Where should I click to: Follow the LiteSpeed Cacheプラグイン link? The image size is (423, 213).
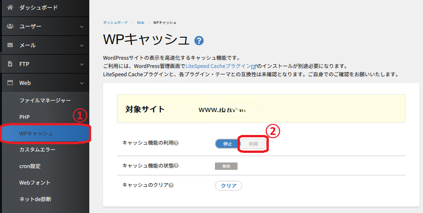tap(218, 66)
